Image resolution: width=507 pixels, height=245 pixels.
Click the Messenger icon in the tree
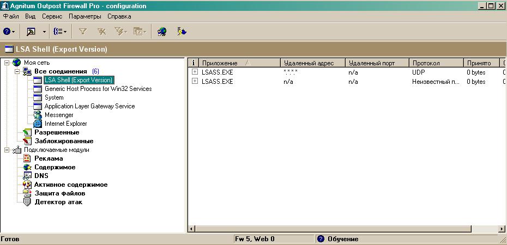[x=38, y=114]
